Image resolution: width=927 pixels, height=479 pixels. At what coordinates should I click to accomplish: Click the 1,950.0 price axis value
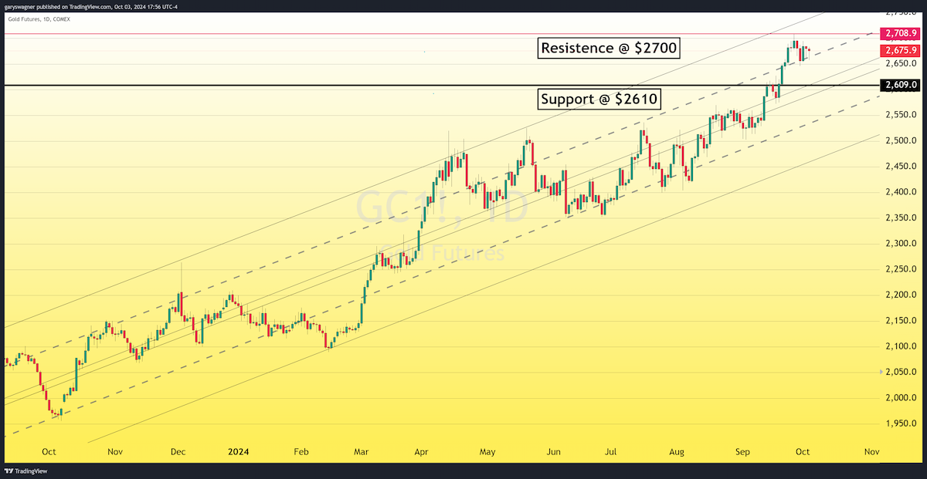[901, 423]
